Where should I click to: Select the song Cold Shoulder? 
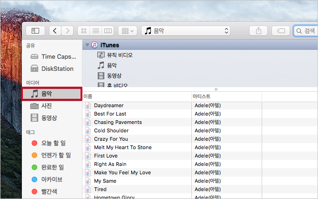pyautogui.click(x=111, y=130)
